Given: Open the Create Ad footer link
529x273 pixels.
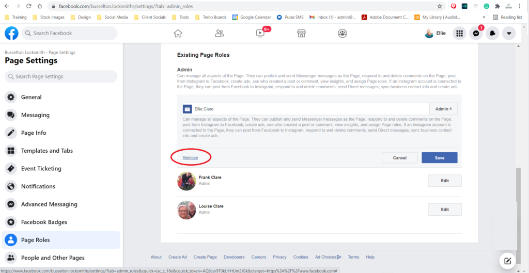Looking at the screenshot, I should [x=178, y=257].
